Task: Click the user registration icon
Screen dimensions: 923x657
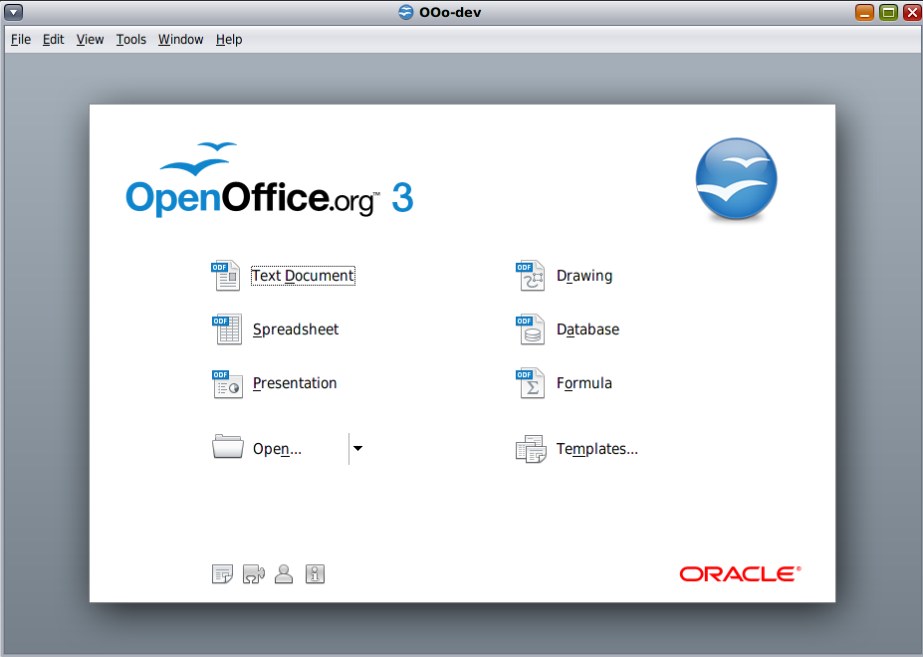Action: pos(284,574)
